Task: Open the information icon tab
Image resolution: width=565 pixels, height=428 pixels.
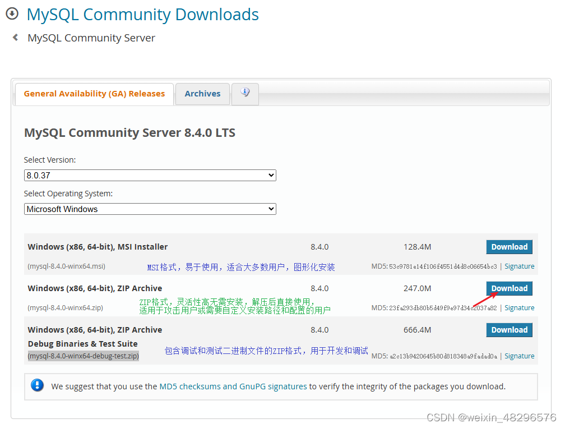Action: (245, 94)
